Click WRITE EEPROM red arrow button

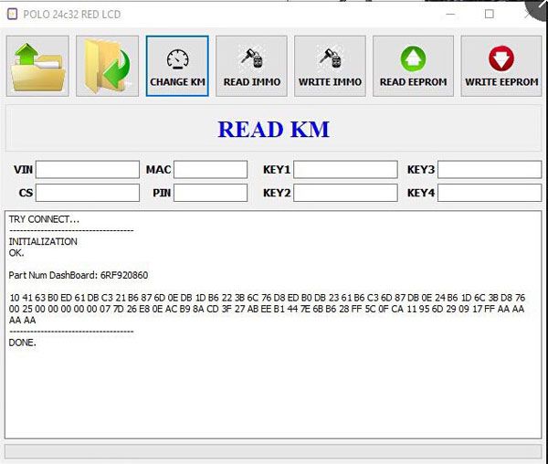[x=501, y=66]
